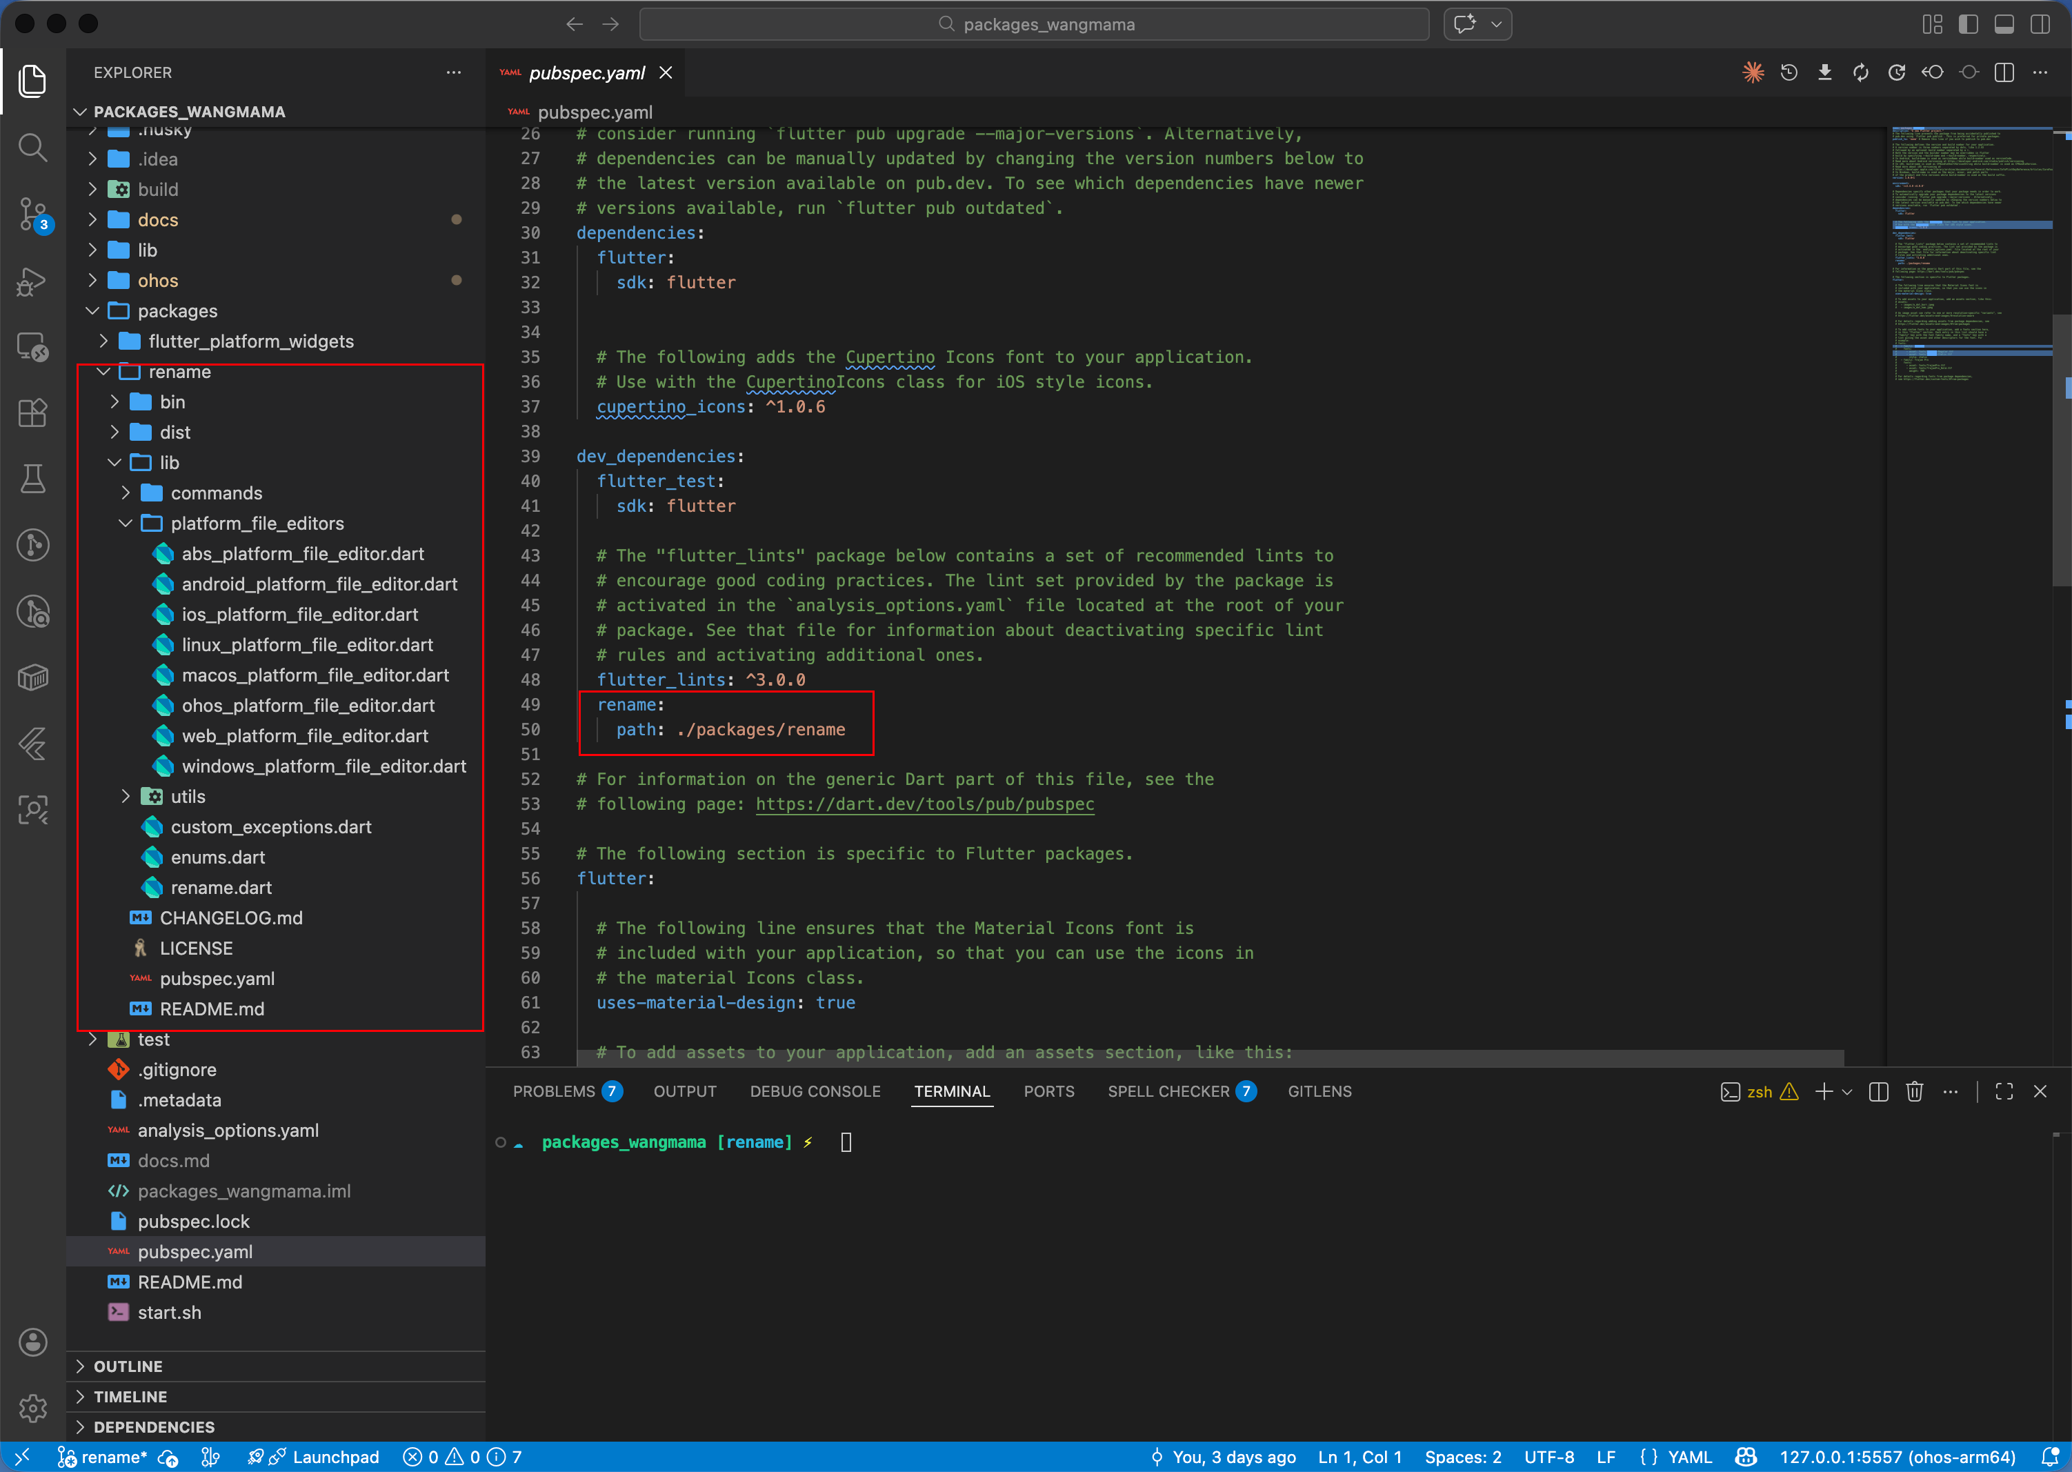This screenshot has height=1472, width=2072.
Task: Open the new terminal launch profile dropdown
Action: [x=1847, y=1091]
